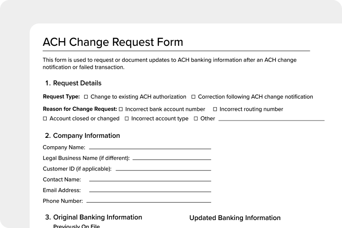This screenshot has height=228, width=342.
Task: Check the 'Account closed or changed' box
Action: coord(45,119)
